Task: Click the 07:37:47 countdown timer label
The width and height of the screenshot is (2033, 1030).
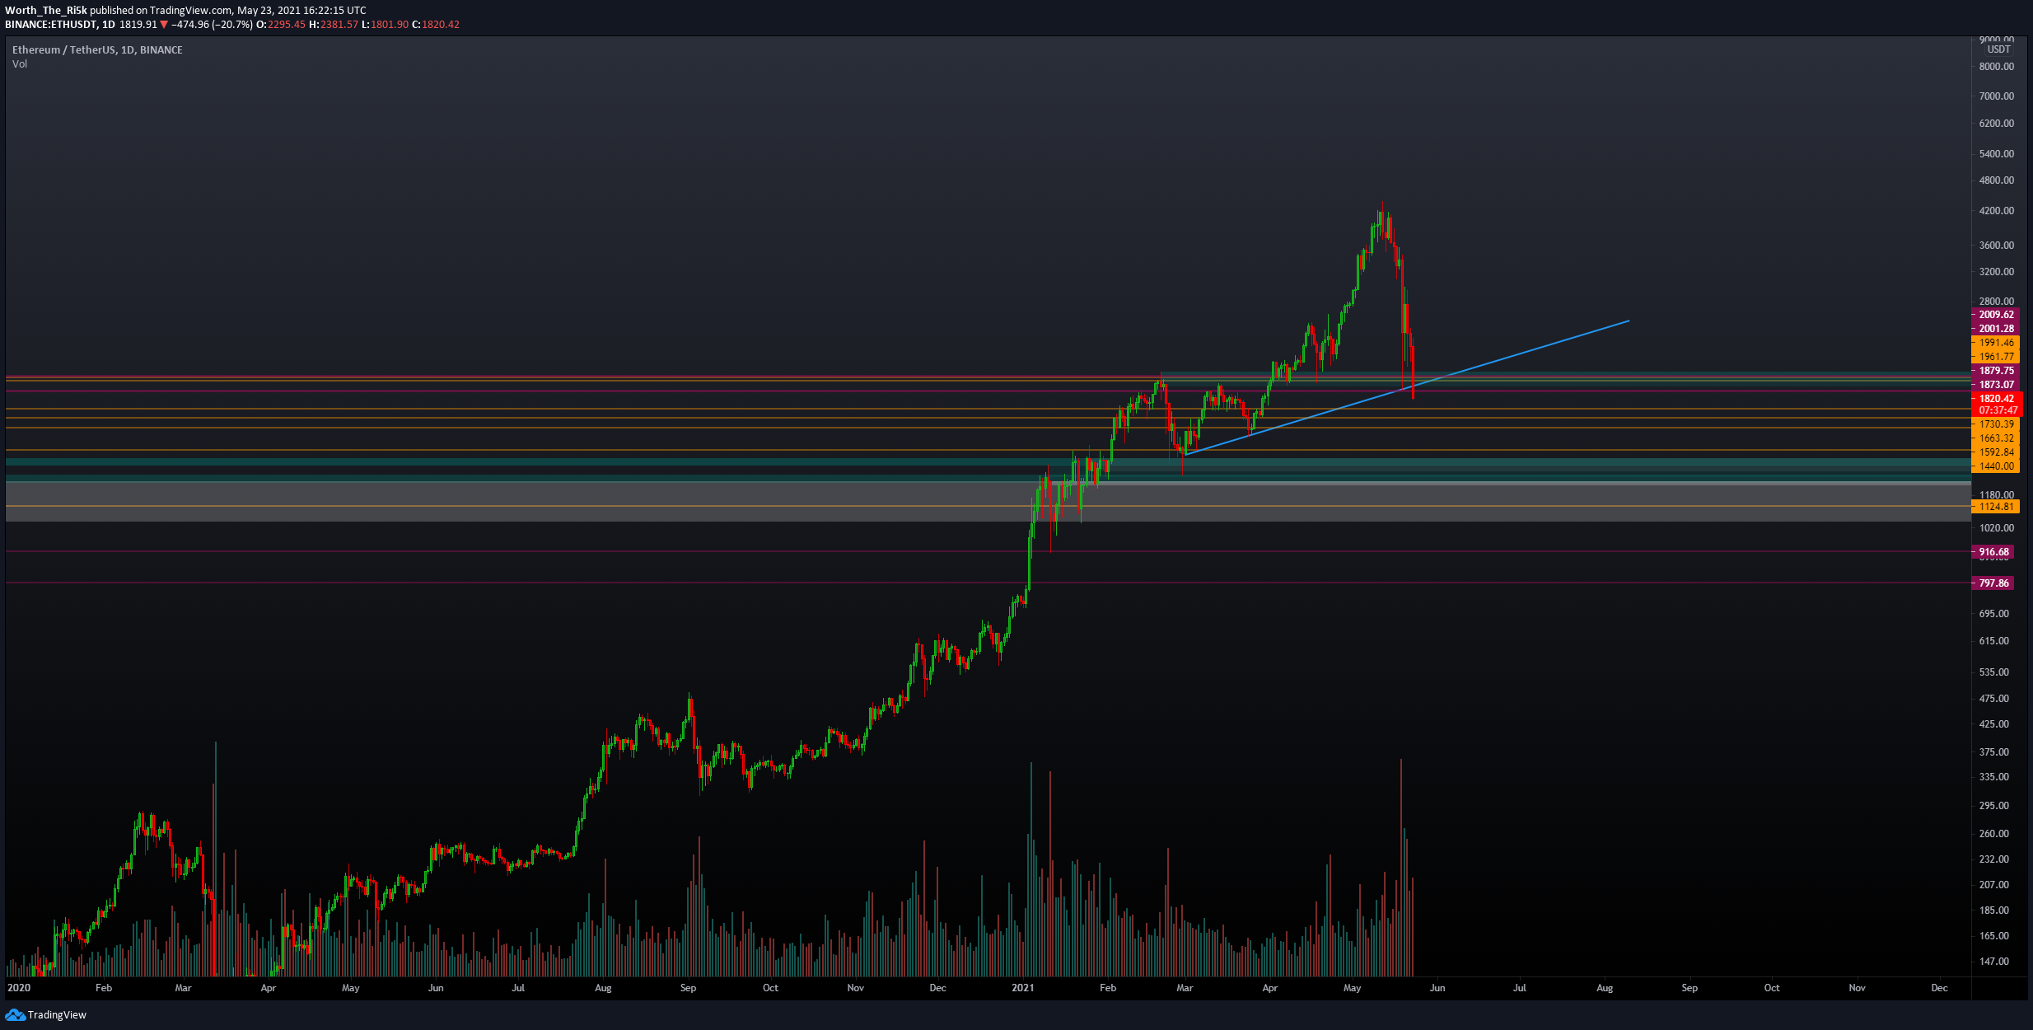Action: (1997, 410)
